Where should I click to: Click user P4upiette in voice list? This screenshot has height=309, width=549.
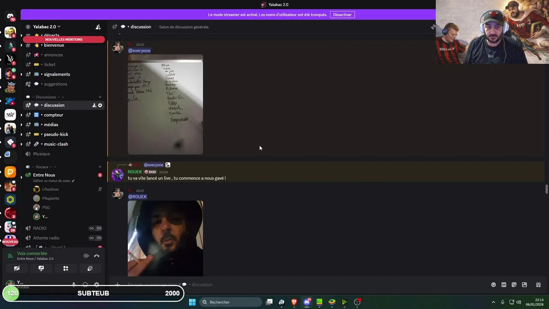tap(51, 198)
